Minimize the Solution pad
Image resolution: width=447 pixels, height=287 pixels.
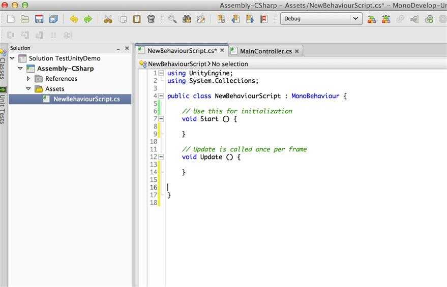[118, 49]
